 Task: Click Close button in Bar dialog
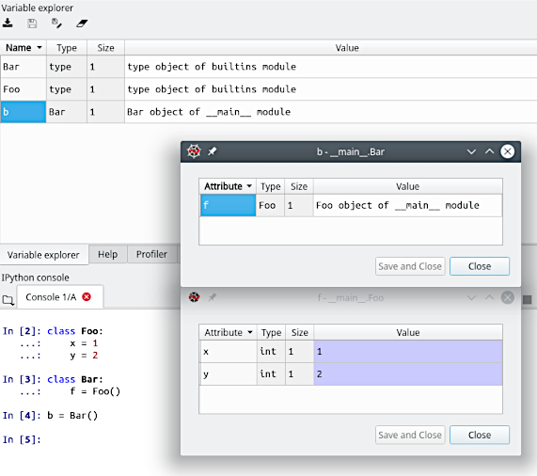480,266
